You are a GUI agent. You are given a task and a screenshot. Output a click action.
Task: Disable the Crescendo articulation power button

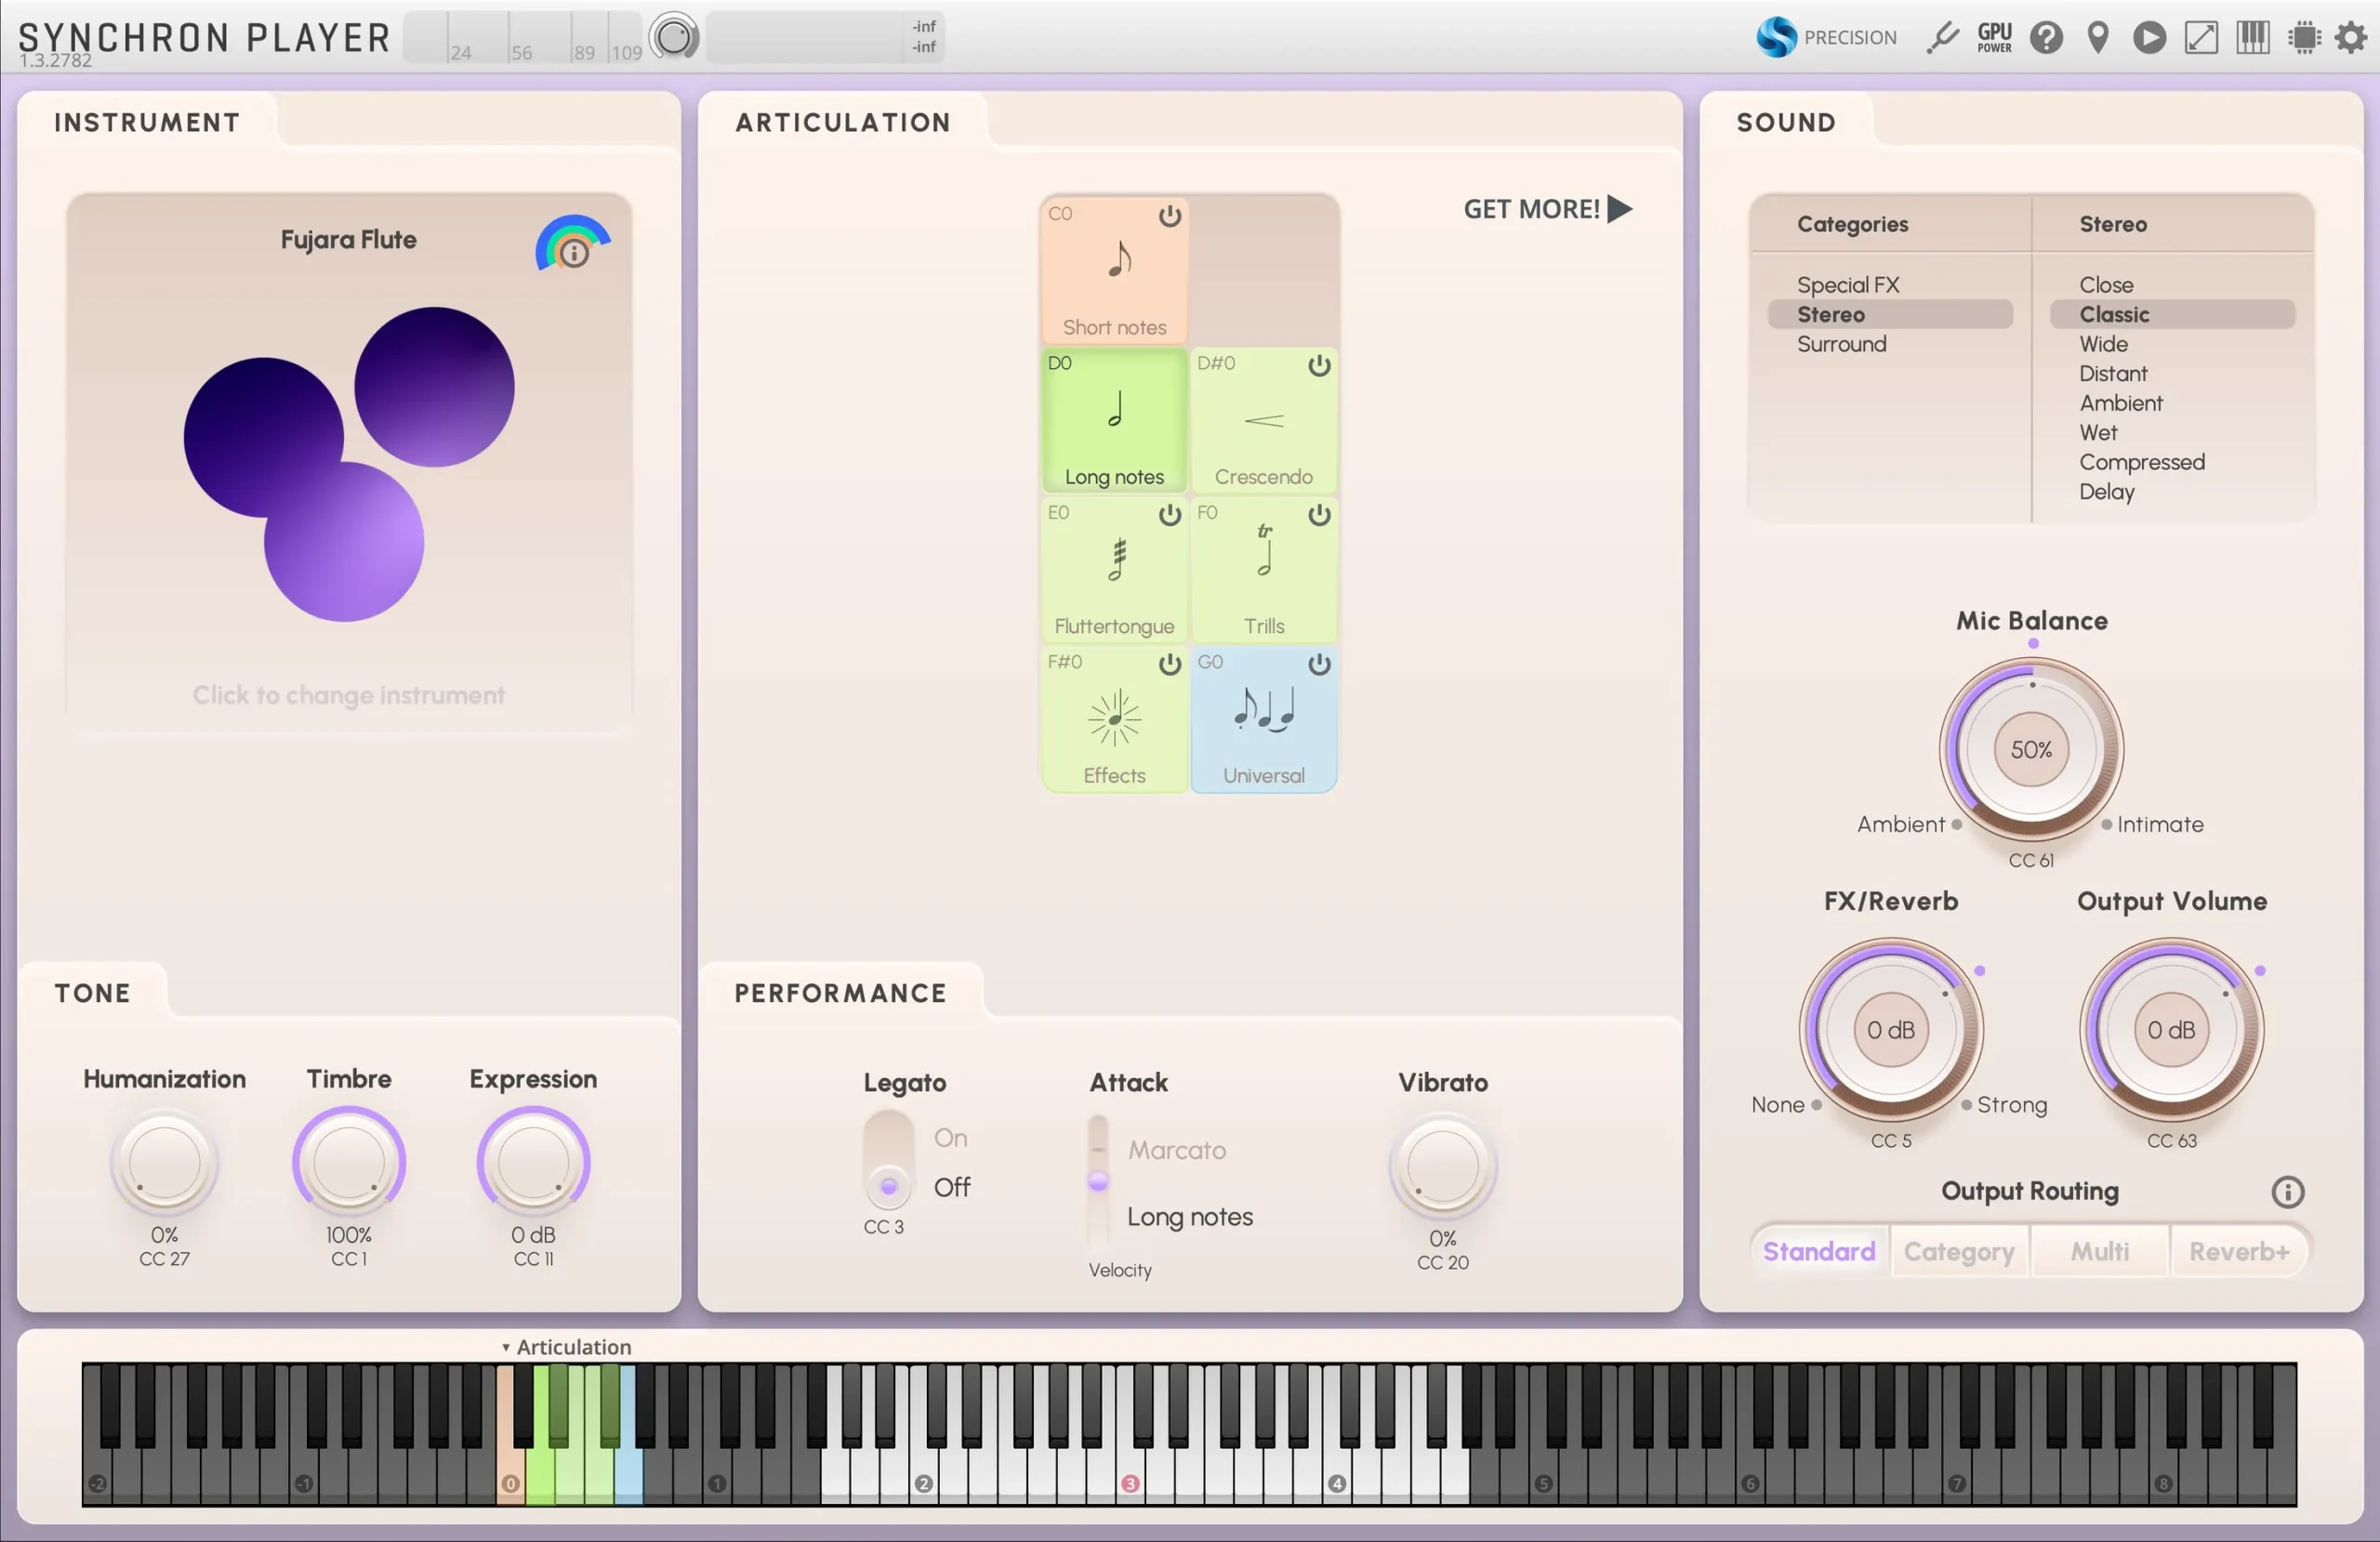1319,365
